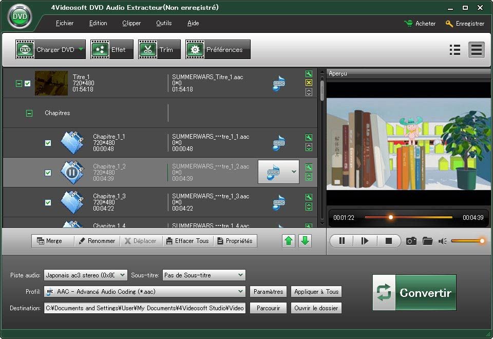Screen dimensions: 493x339
Task: Click the Effacer Tous button
Action: [x=188, y=241]
